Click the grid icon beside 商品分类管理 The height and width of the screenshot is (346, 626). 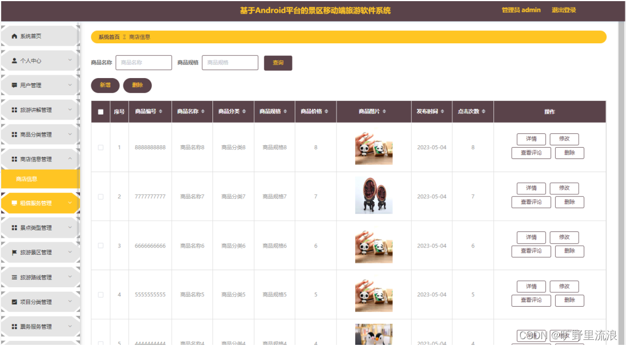14,135
